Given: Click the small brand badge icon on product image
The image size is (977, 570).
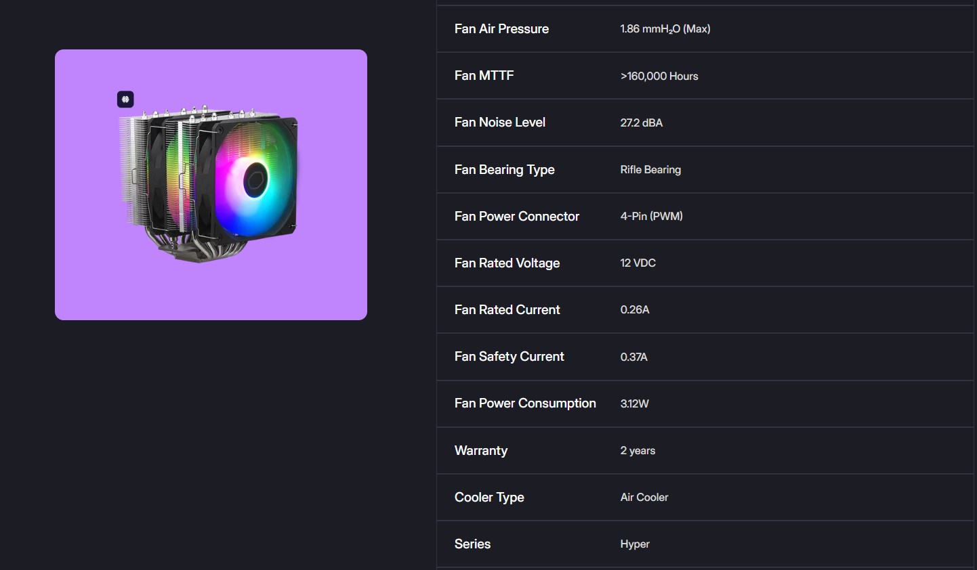Looking at the screenshot, I should (125, 100).
